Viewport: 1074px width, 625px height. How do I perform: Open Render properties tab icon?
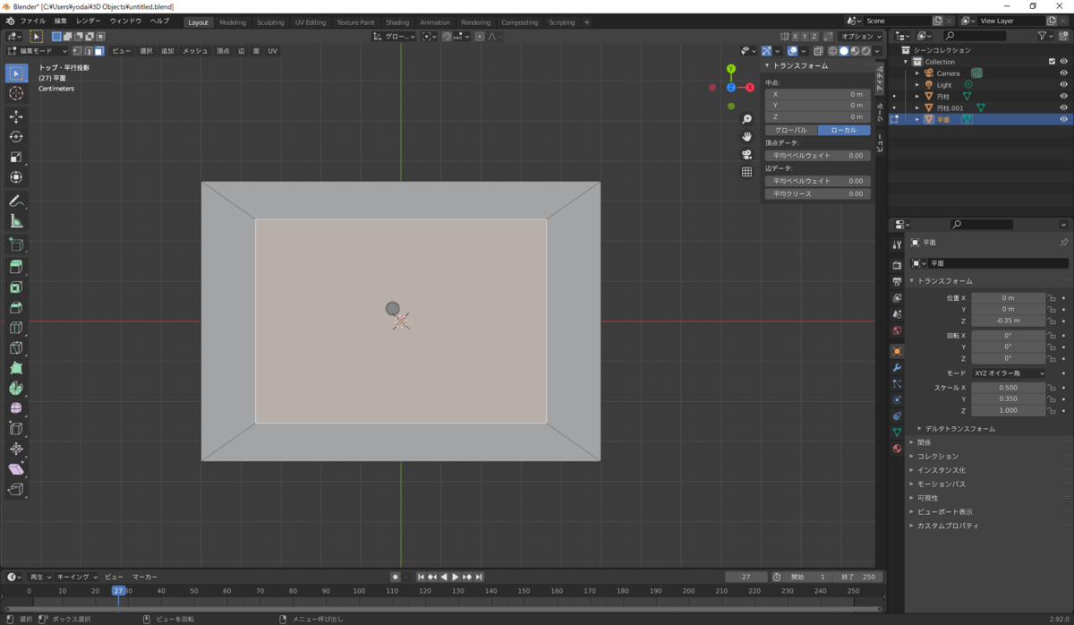pos(897,265)
